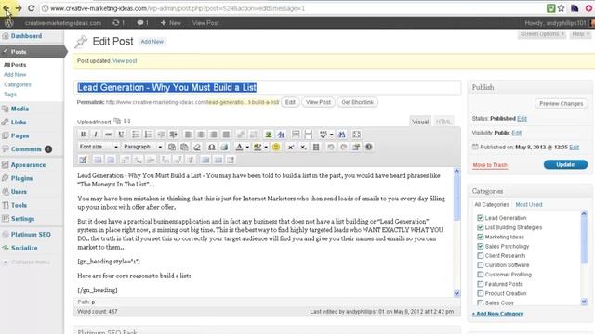Screen dimensions: 595x334
Task: Expand the Screen Options panel
Action: coord(542,34)
